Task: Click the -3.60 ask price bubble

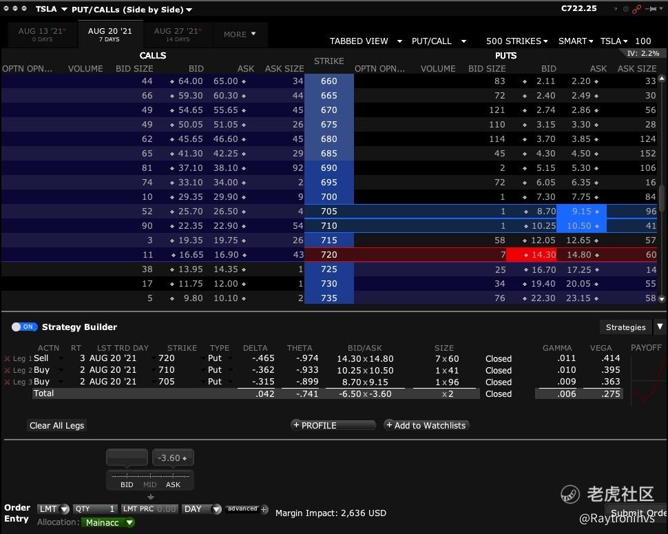Action: tap(173, 458)
